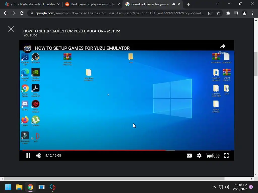Close the Best games Reddit tab
Image resolution: width=258 pixels, height=193 pixels.
tap(119, 5)
